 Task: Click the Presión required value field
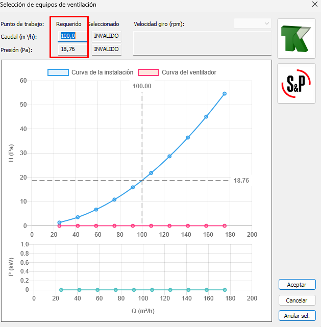(73, 49)
